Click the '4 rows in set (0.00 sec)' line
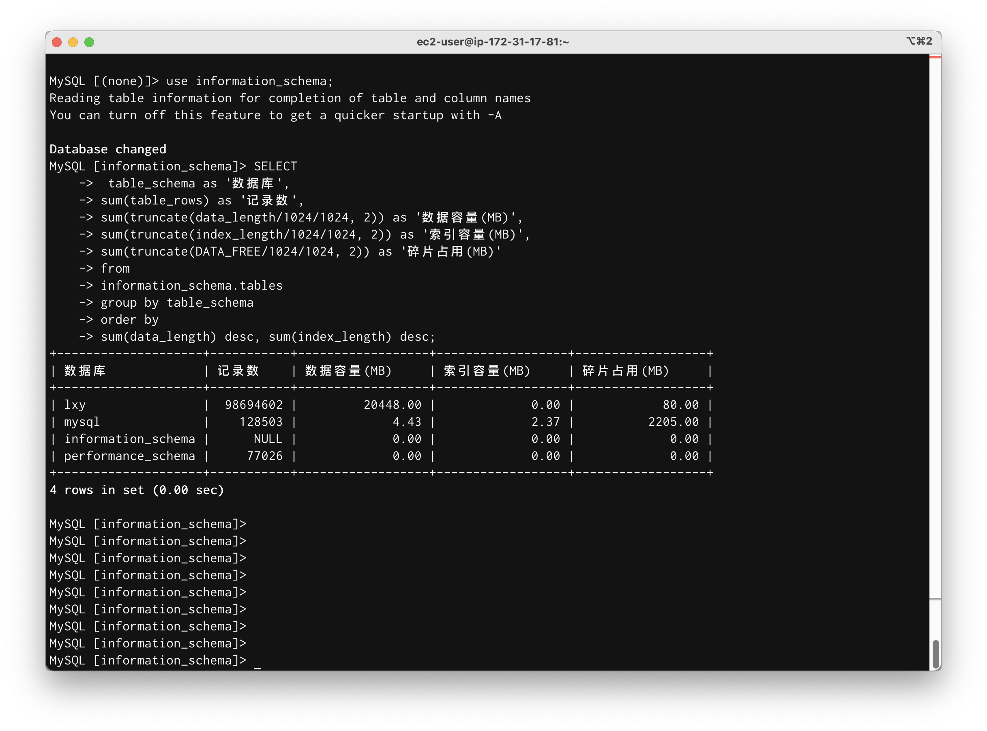The height and width of the screenshot is (731, 987). (x=137, y=490)
